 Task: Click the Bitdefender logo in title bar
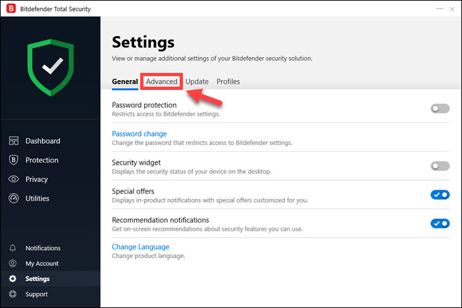click(x=11, y=9)
